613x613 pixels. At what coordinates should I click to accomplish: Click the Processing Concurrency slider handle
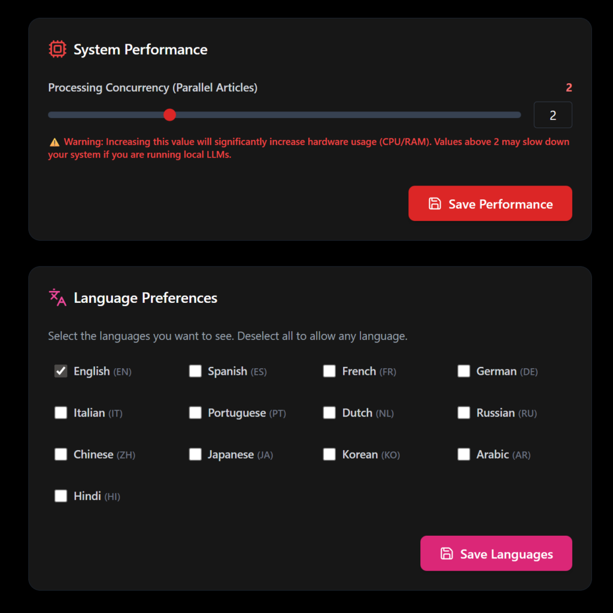170,115
